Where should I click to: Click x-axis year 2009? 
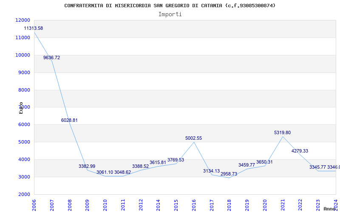(87, 205)
